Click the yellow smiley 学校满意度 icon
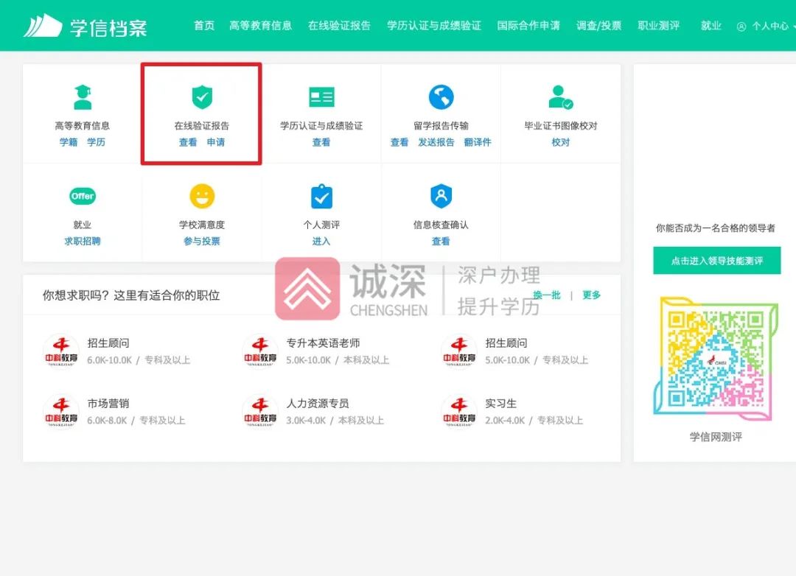This screenshot has height=576, width=796. point(200,195)
